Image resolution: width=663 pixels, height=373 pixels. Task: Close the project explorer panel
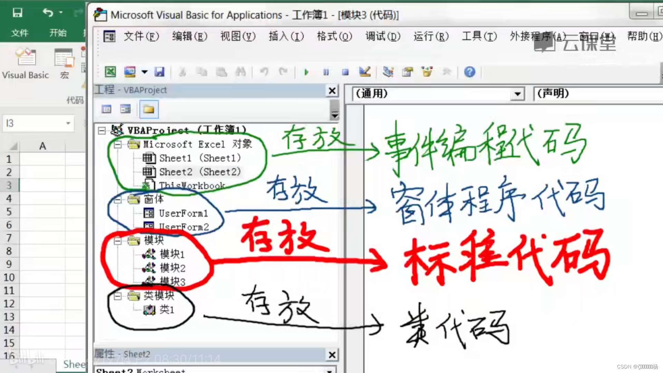pyautogui.click(x=332, y=91)
